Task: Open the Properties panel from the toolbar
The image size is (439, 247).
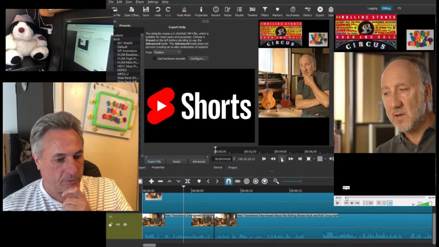Action: (201, 11)
